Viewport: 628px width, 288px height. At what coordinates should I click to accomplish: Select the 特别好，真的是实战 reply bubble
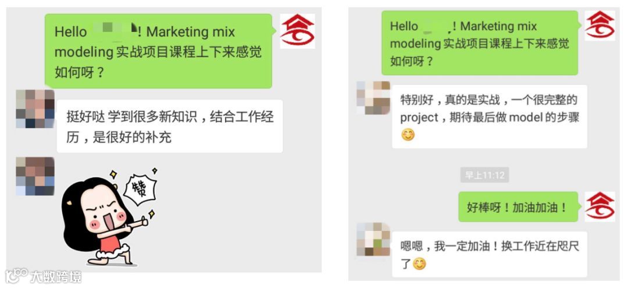pyautogui.click(x=490, y=116)
